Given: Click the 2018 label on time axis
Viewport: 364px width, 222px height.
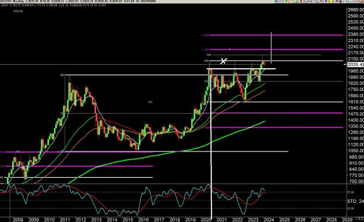Looking at the screenshot, I should pyautogui.click(x=175, y=220).
